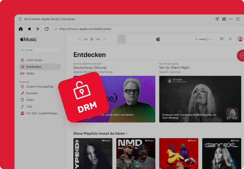Click the red add-to-convert floating button
Screen dimensions: 244x169
(241, 56)
